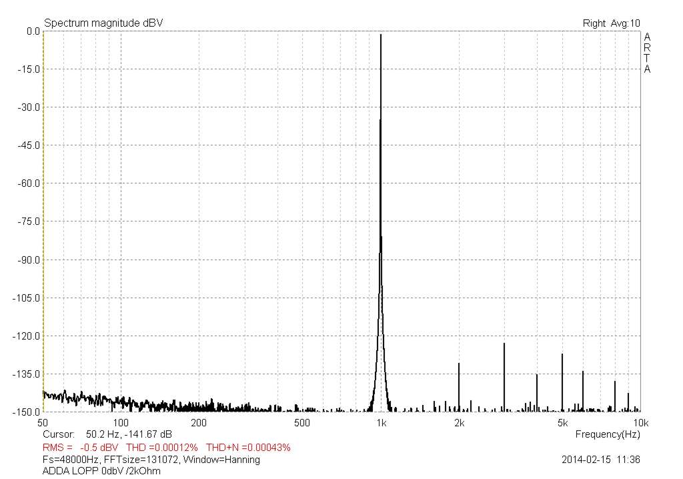Click the 200 frequency axis label

(199, 423)
